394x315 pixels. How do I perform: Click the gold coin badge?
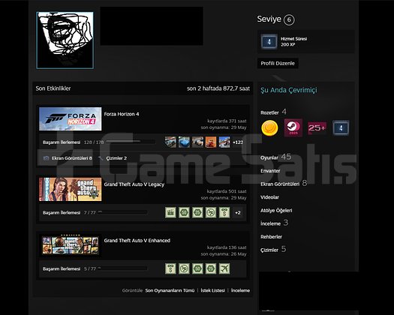[269, 127]
